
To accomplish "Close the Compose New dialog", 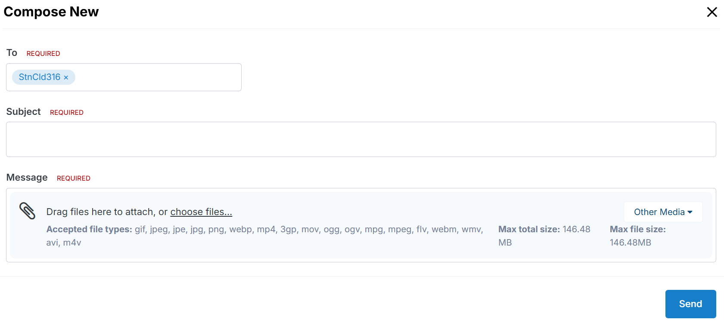I will (x=712, y=12).
